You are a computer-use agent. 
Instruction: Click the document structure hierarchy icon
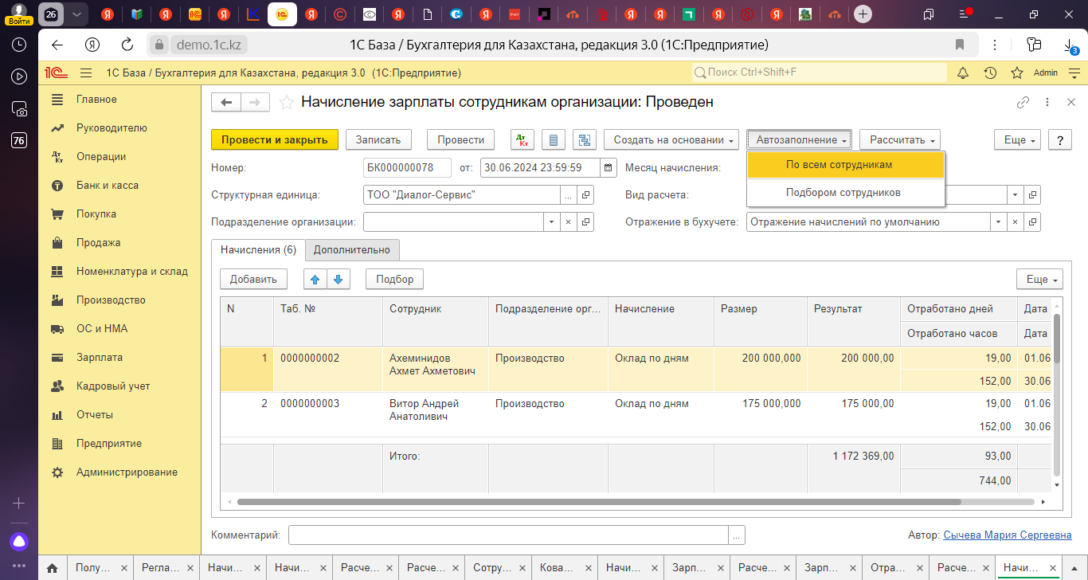pyautogui.click(x=585, y=139)
